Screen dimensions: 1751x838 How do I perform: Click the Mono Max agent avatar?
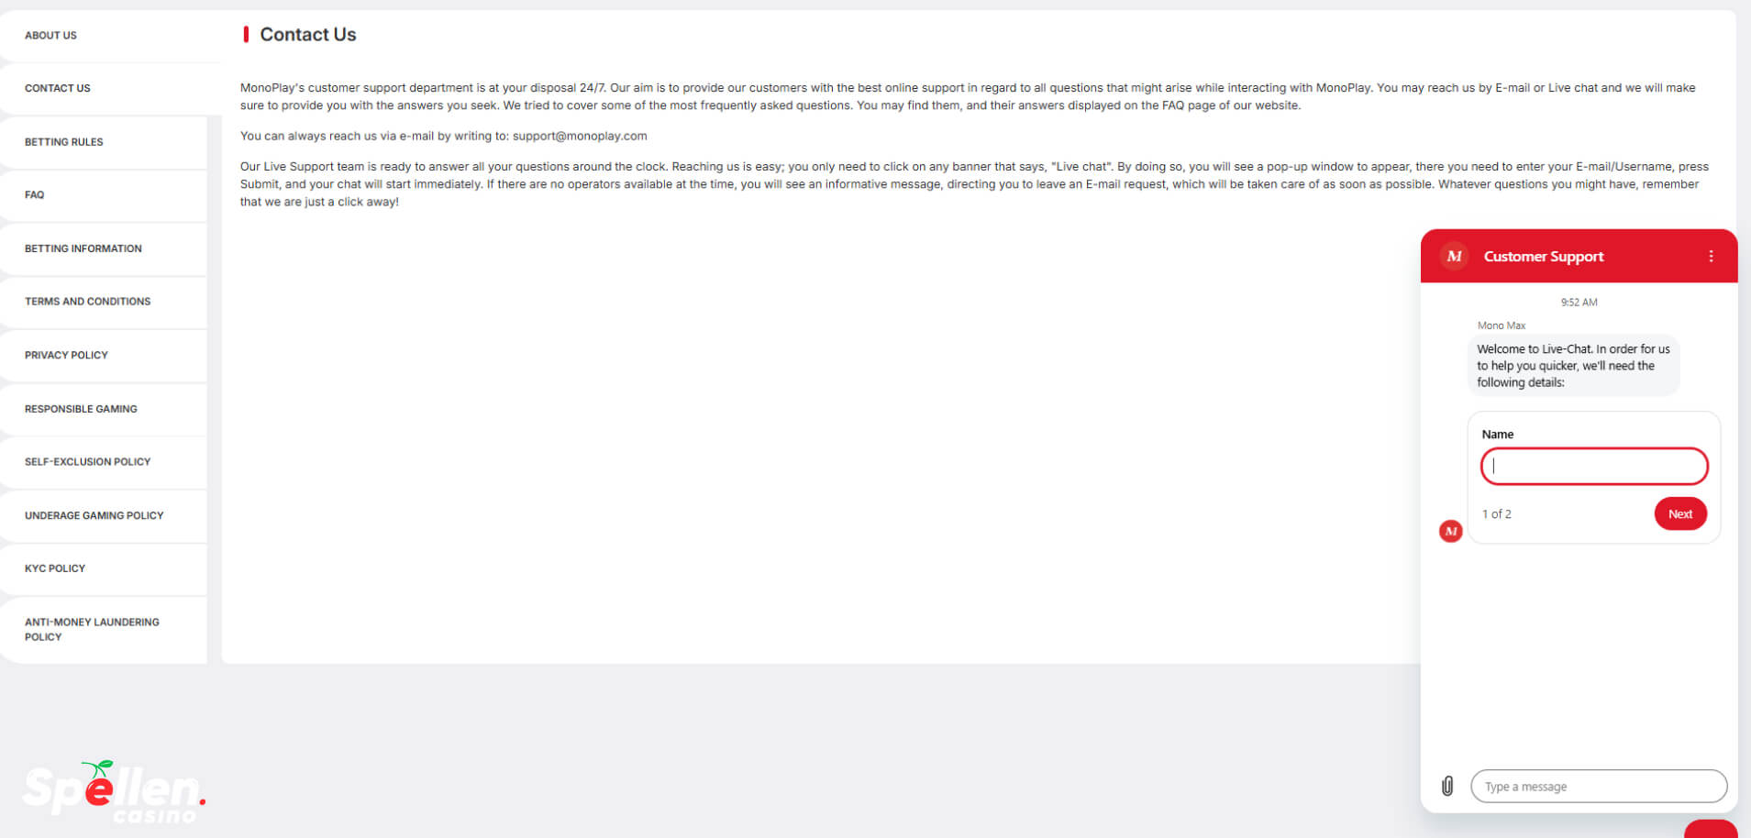(x=1450, y=531)
